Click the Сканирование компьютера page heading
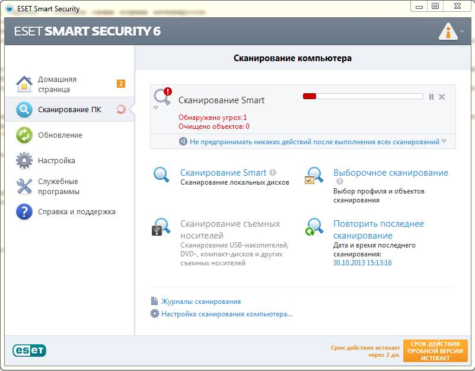This screenshot has height=371, width=475. tap(292, 58)
